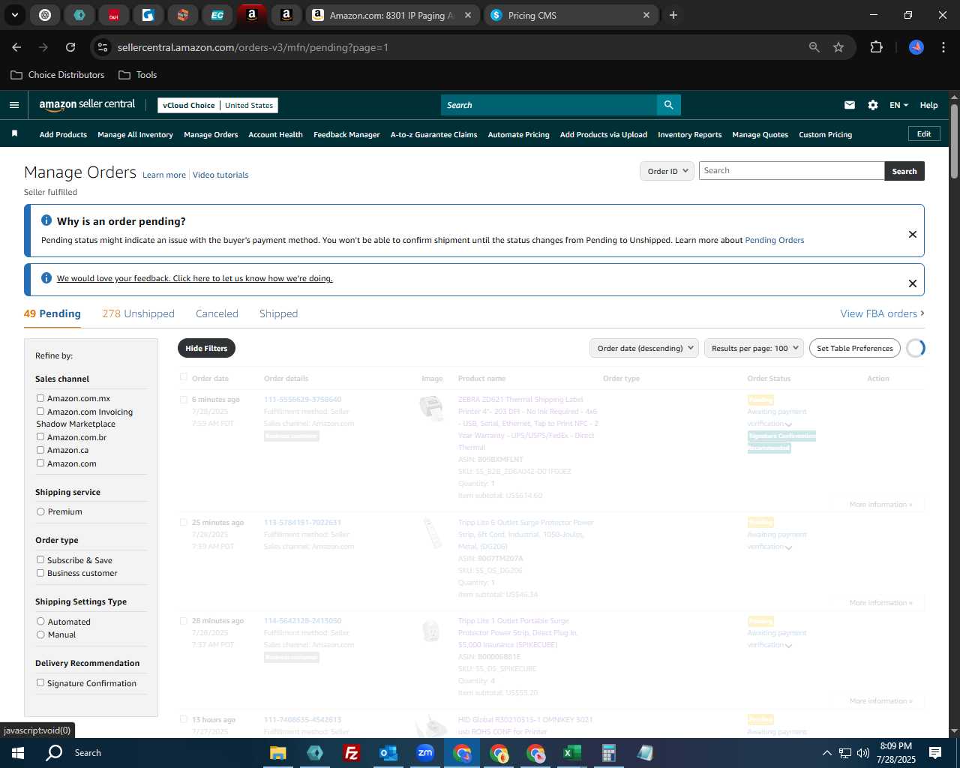Screen dimensions: 960x768
Task: Open the Seller Central hamburger menu
Action: pos(14,105)
